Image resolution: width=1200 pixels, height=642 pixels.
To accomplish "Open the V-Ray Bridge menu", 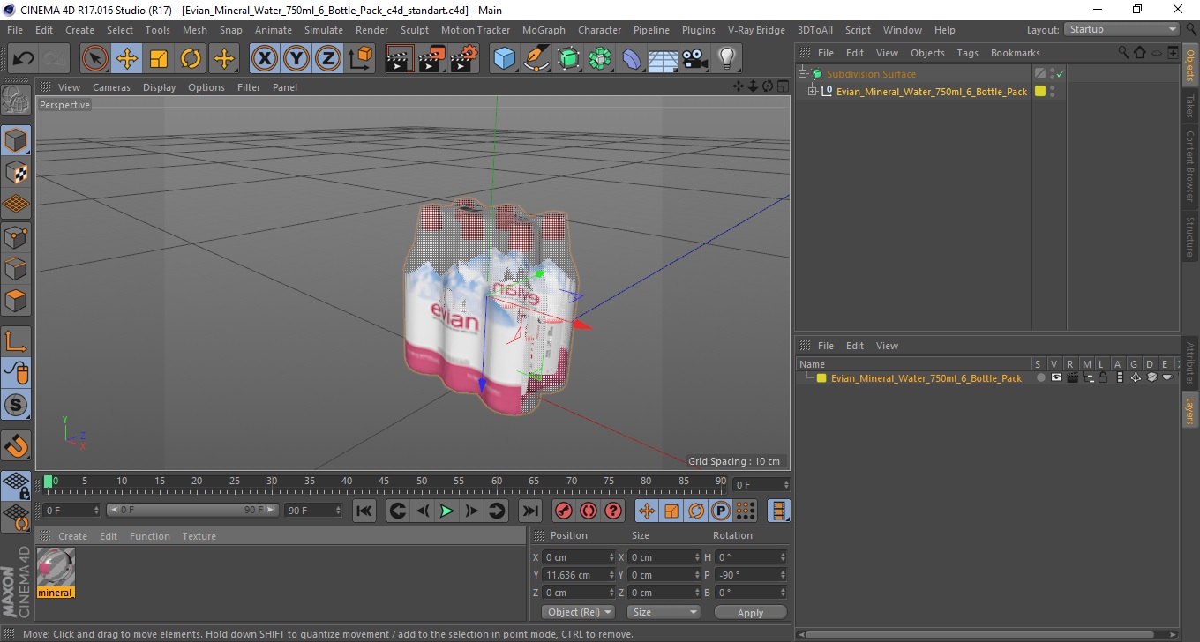I will 756,30.
